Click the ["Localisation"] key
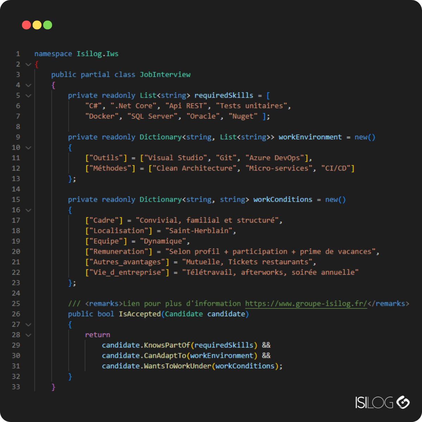The height and width of the screenshot is (422, 422). (119, 231)
